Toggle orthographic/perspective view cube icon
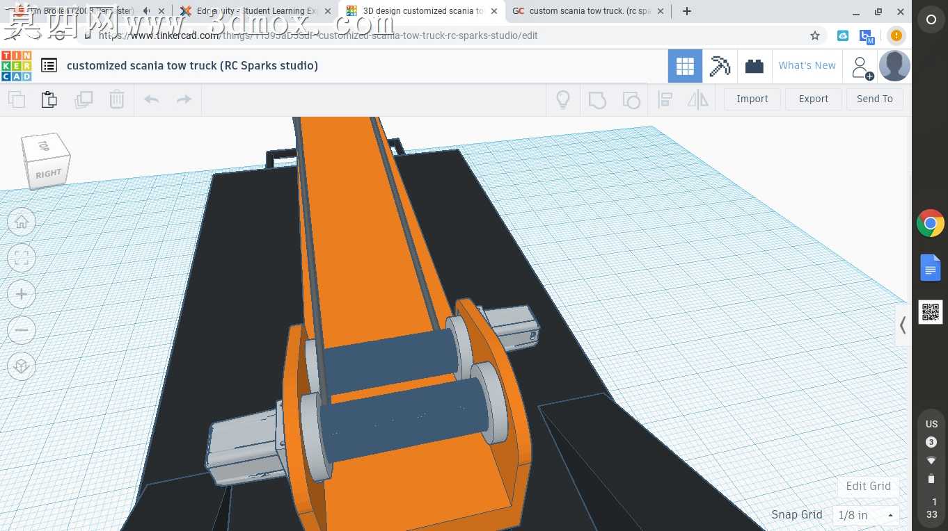Image resolution: width=948 pixels, height=531 pixels. 22,366
